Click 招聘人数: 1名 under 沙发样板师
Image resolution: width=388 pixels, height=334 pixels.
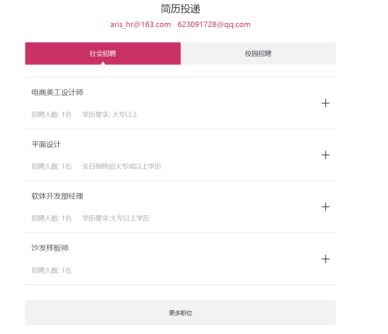point(51,270)
